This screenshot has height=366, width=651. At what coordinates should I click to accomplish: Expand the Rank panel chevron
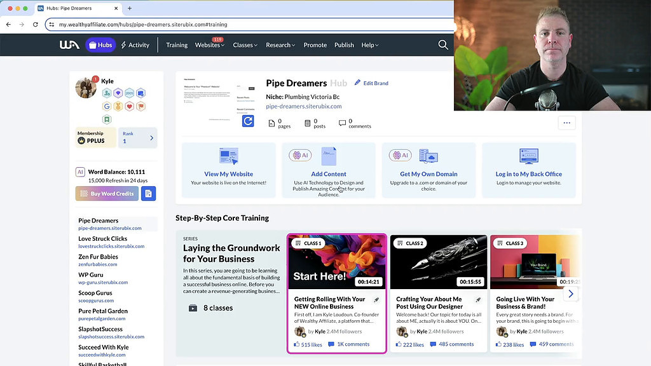pos(152,138)
